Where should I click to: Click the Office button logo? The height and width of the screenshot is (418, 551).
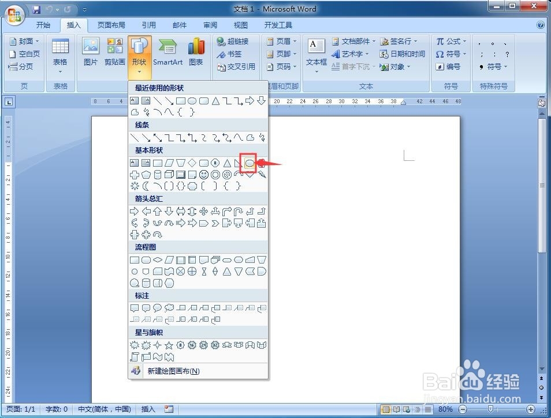point(14,16)
